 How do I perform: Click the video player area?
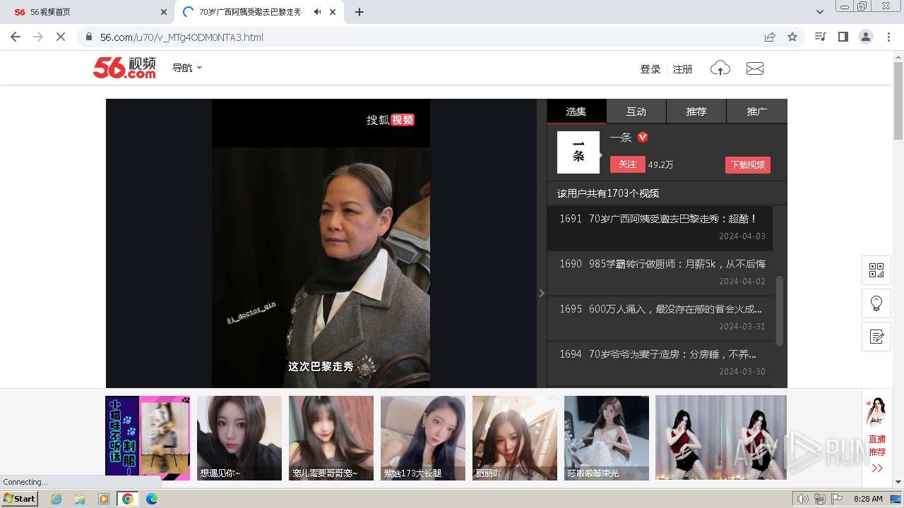point(321,243)
